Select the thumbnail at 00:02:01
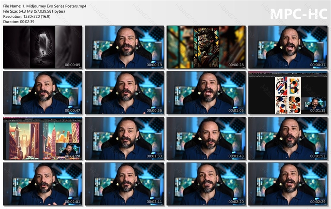Image resolution: width=331 pixels, height=209 pixels. tap(43, 184)
